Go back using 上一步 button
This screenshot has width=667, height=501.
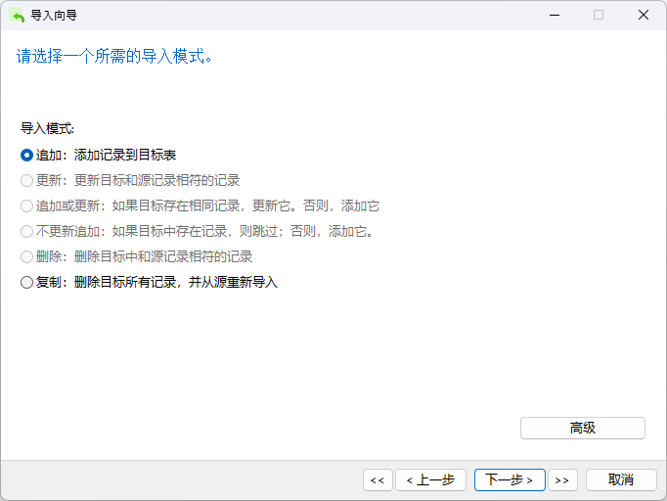coord(429,479)
